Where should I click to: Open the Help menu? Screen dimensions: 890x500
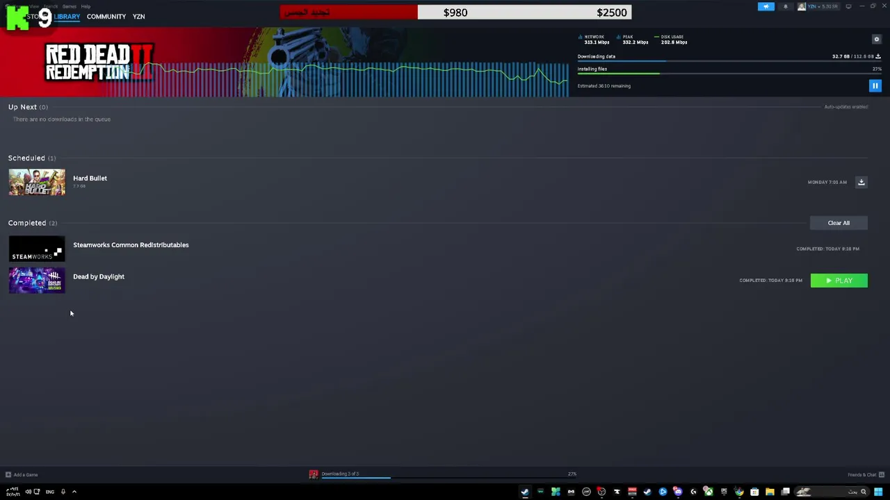(x=86, y=6)
